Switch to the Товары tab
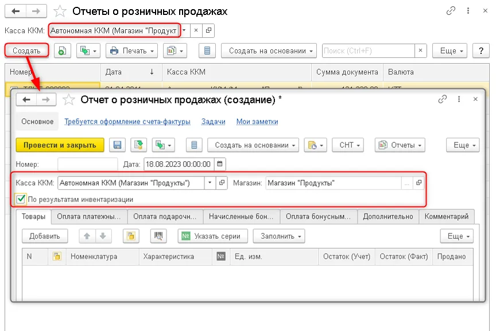The height and width of the screenshot is (331, 496). (x=33, y=217)
